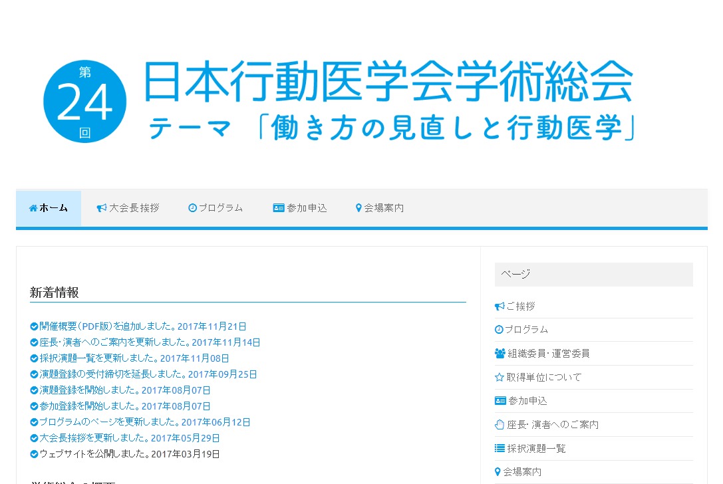The height and width of the screenshot is (484, 723).
Task: Click megaphone icon beside 大会長挨拶 tab
Action: pos(102,208)
